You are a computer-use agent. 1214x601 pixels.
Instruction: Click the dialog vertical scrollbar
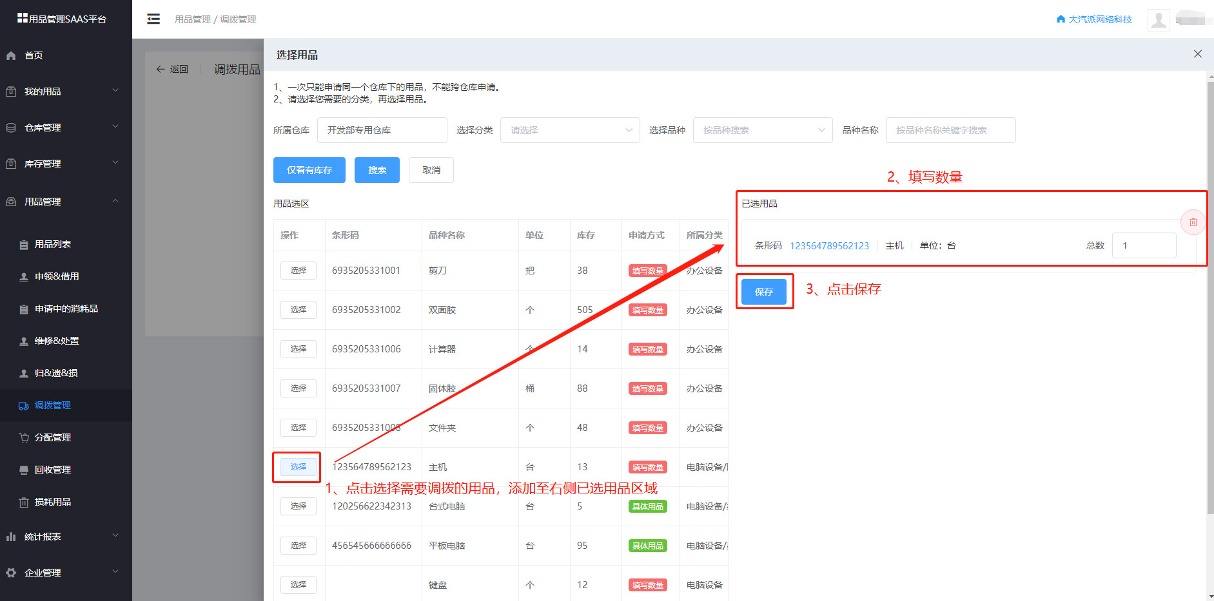(x=1210, y=296)
